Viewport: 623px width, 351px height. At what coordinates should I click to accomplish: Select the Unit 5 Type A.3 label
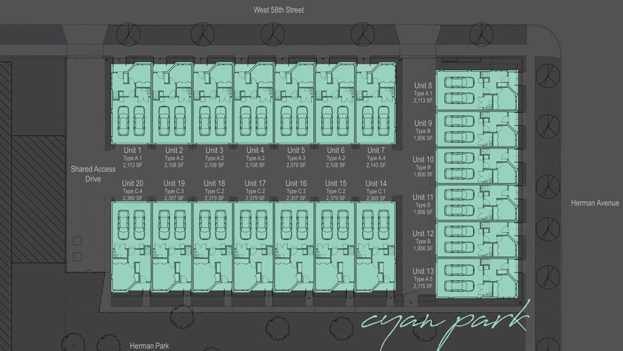[296, 158]
